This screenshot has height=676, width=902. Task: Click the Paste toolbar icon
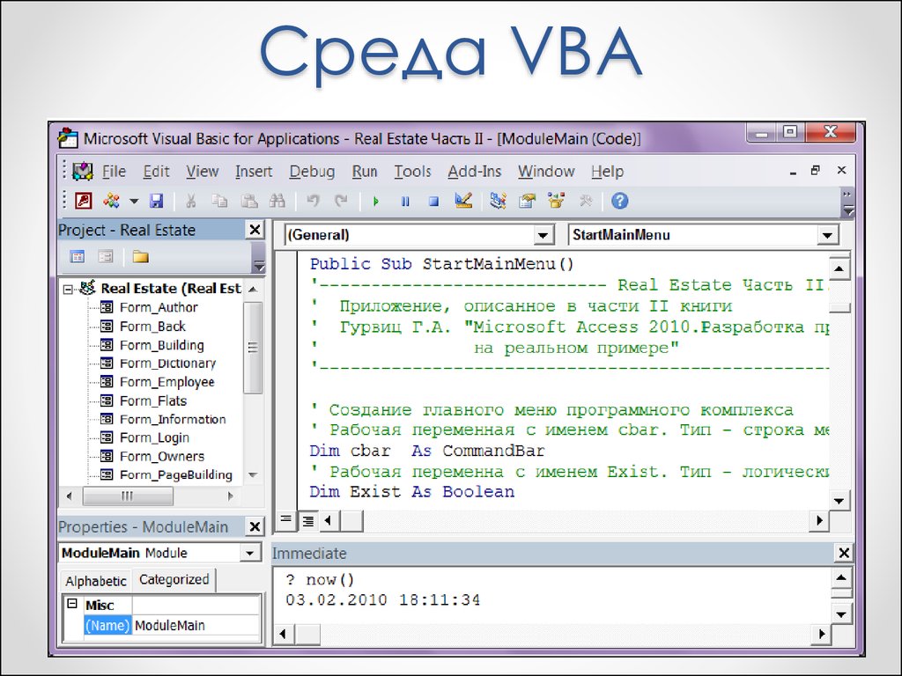(x=248, y=202)
